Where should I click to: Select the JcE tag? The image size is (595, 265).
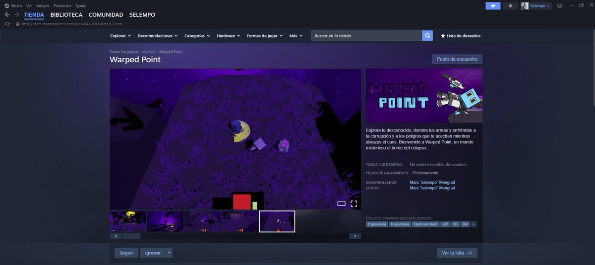click(445, 224)
